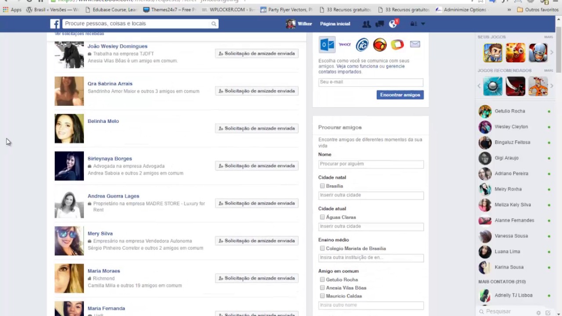Click Veja como funciona link
The image size is (562, 316).
(357, 66)
